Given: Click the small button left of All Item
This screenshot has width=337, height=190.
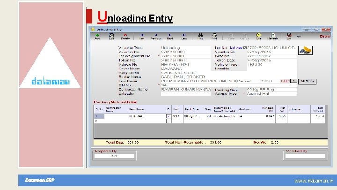Looking at the screenshot, I should pos(293,81).
